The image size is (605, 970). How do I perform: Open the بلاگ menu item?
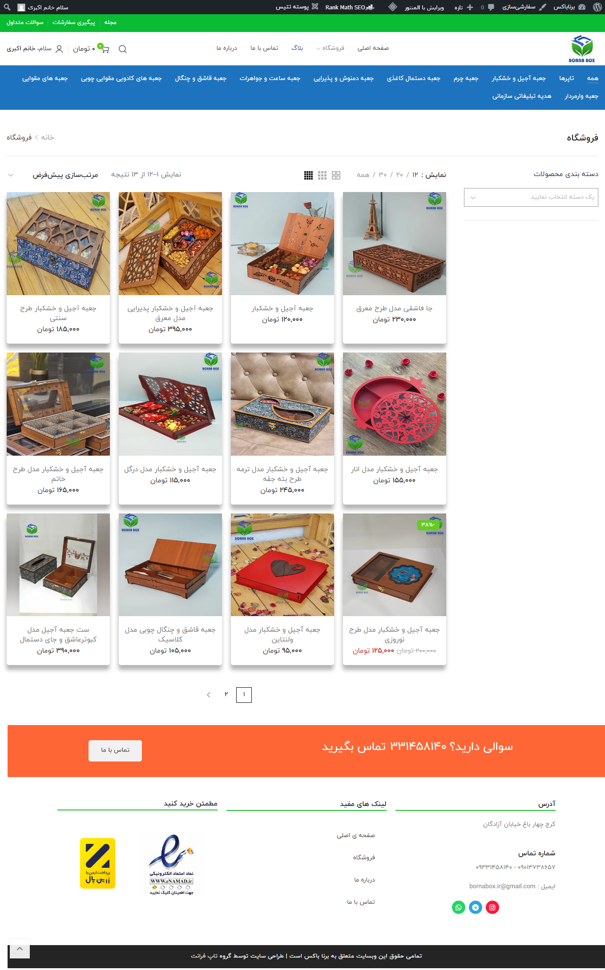tap(297, 48)
